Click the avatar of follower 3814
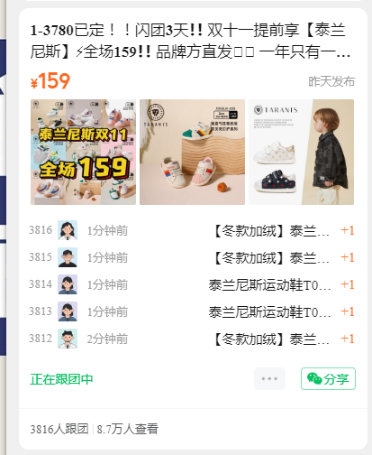This screenshot has height=455, width=372. point(68,284)
